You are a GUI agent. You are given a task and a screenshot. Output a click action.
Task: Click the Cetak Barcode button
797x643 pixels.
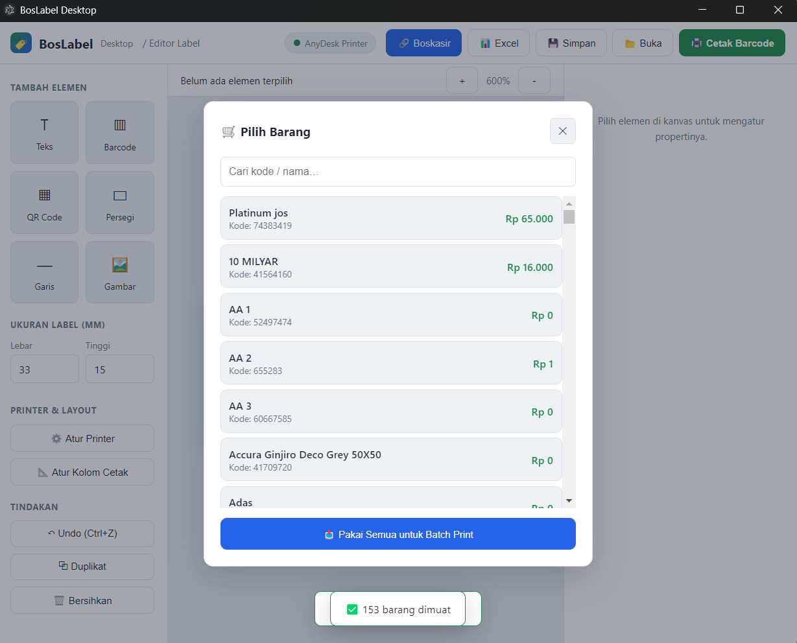pyautogui.click(x=732, y=43)
